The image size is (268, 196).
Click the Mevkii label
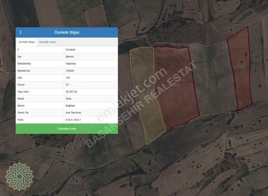click(x=21, y=106)
